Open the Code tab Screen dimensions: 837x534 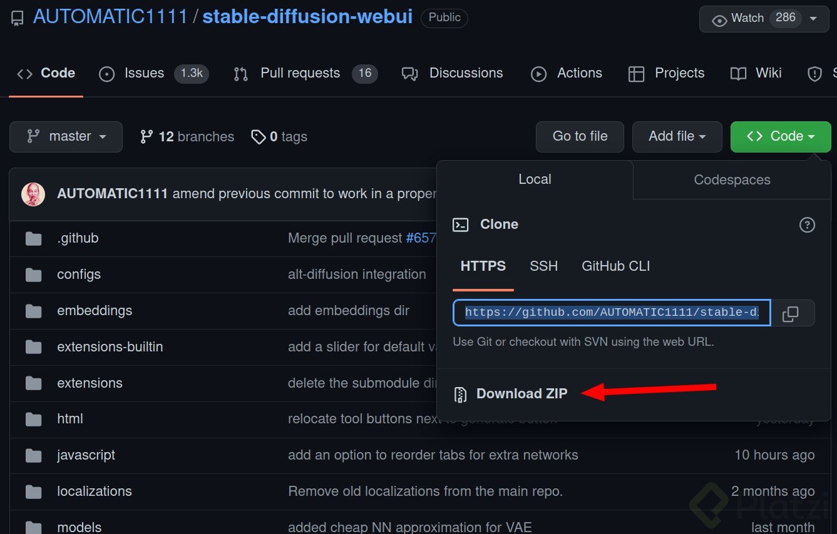click(x=46, y=73)
